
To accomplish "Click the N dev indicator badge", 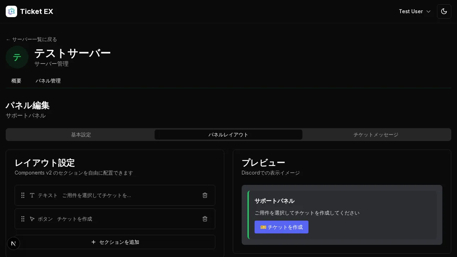I will coord(14,243).
